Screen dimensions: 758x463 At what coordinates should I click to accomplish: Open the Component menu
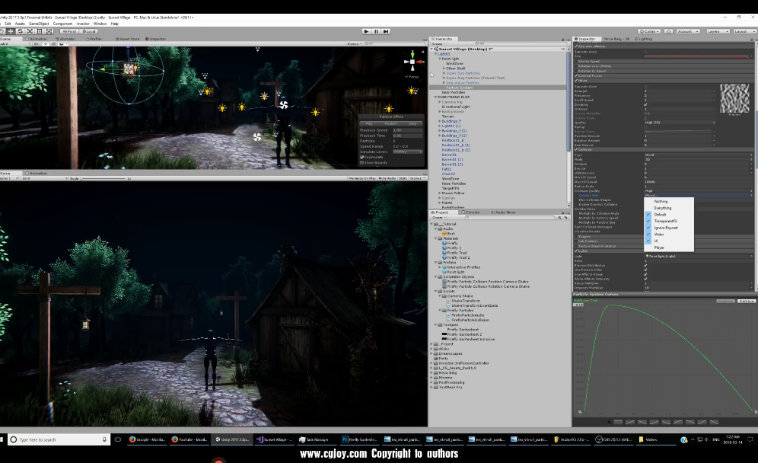coord(62,24)
